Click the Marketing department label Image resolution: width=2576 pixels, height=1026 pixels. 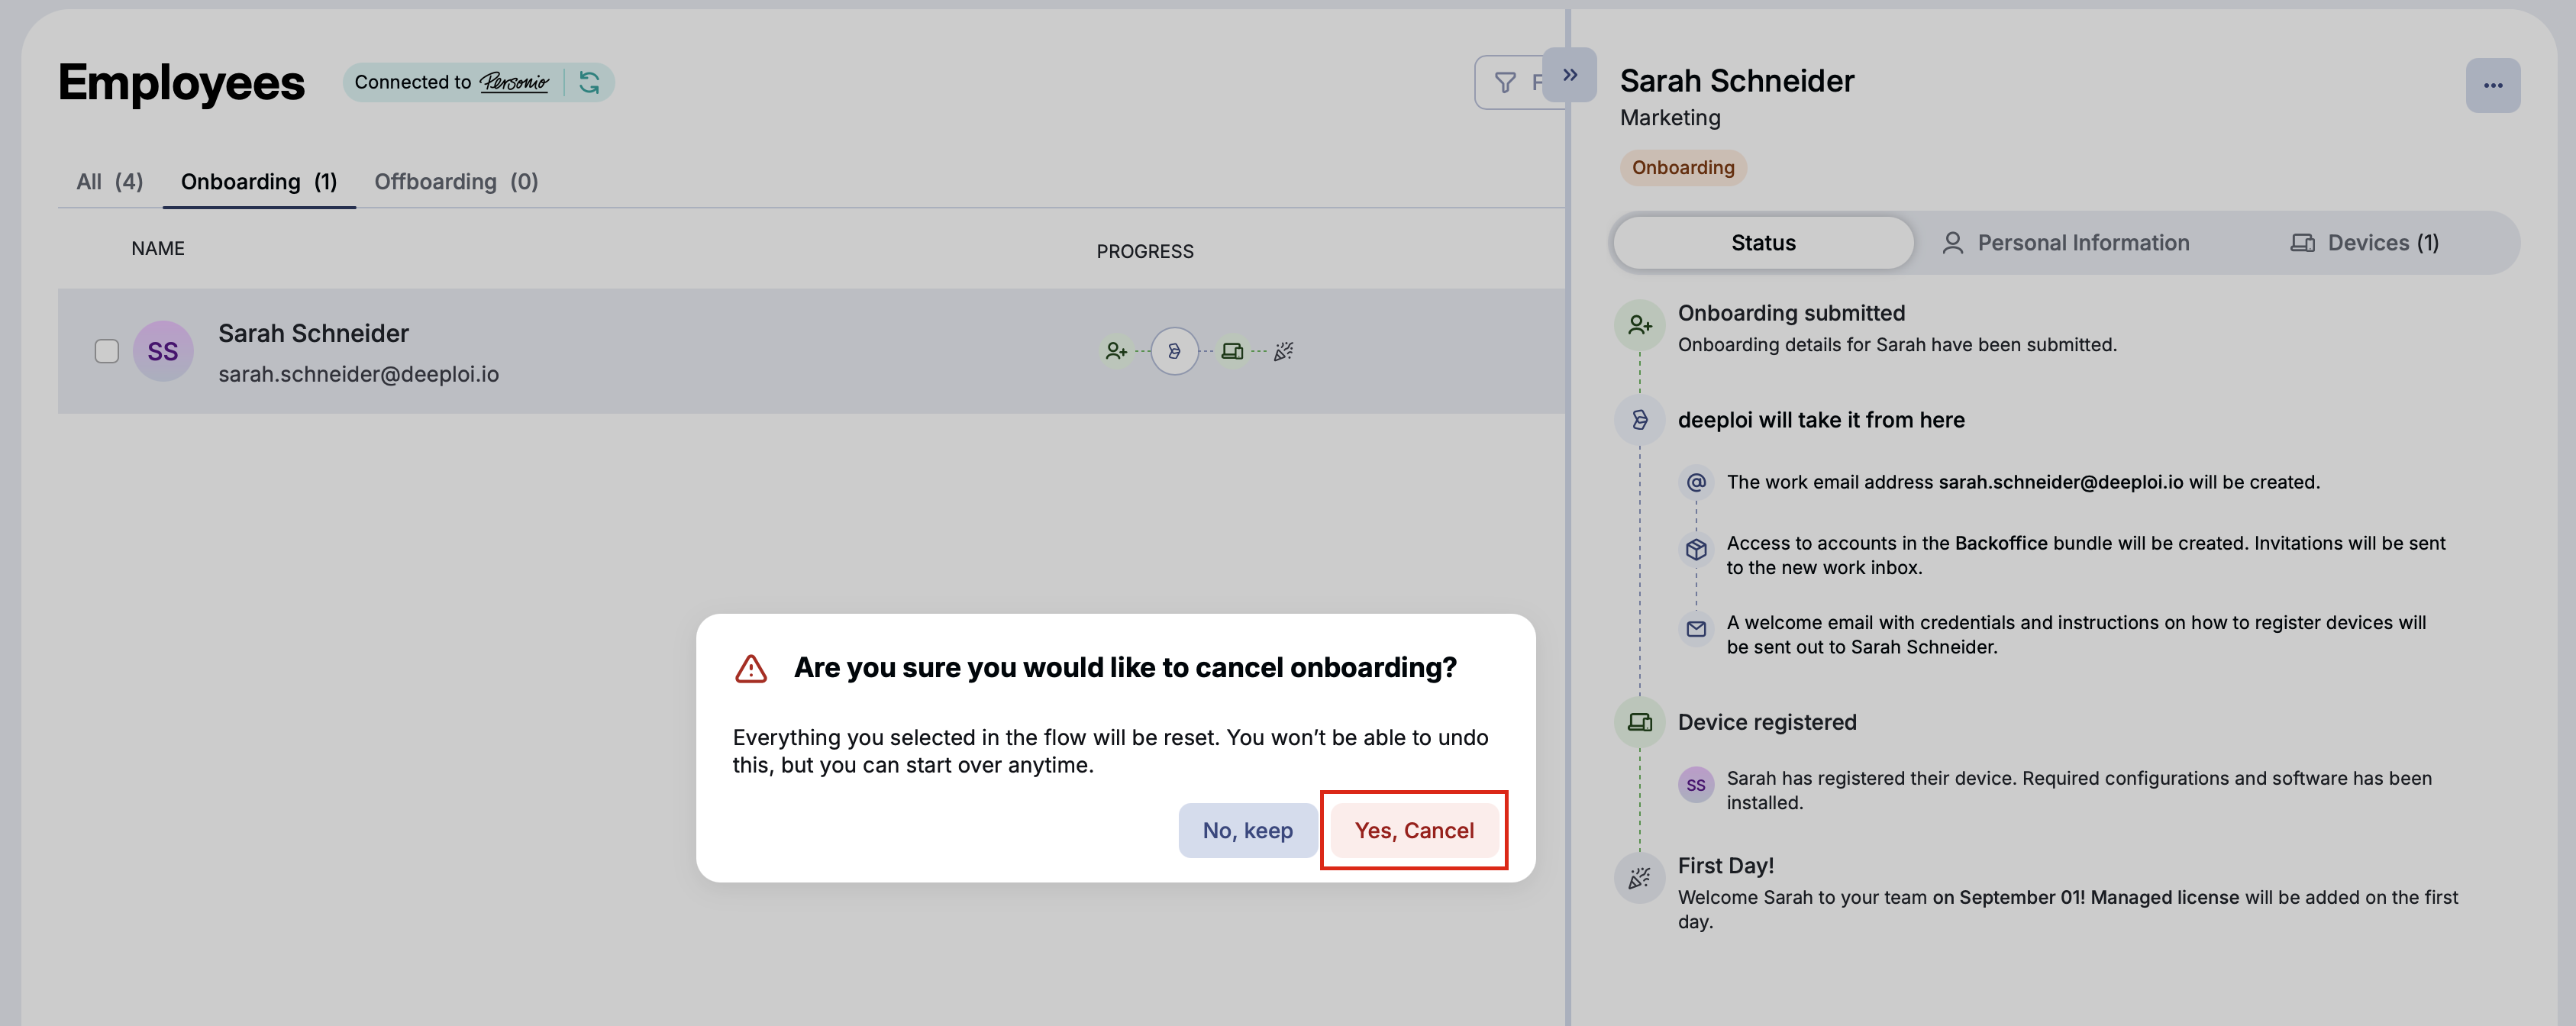point(1670,118)
